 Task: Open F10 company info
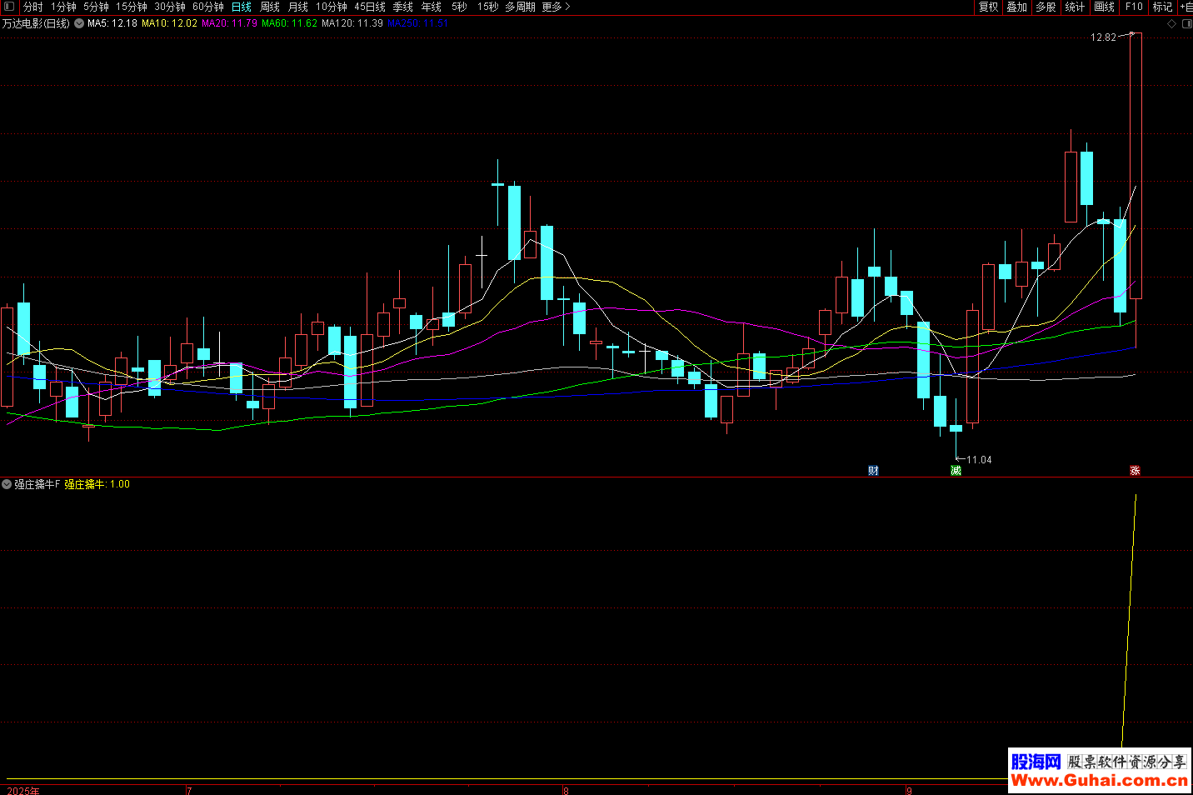pyautogui.click(x=1134, y=7)
